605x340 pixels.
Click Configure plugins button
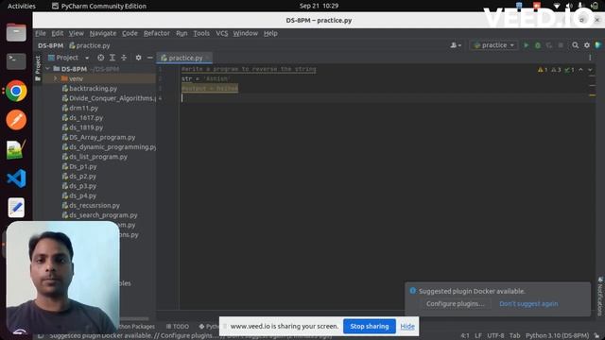[455, 304]
